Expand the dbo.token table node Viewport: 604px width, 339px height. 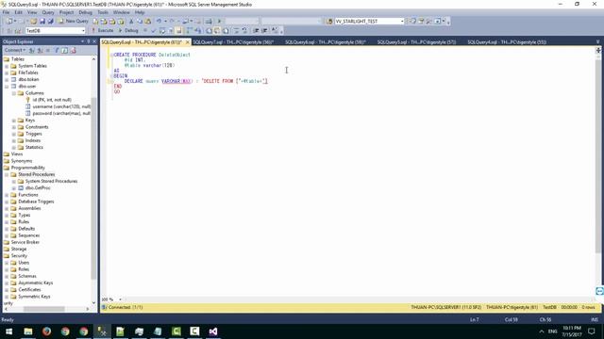[x=7, y=79]
